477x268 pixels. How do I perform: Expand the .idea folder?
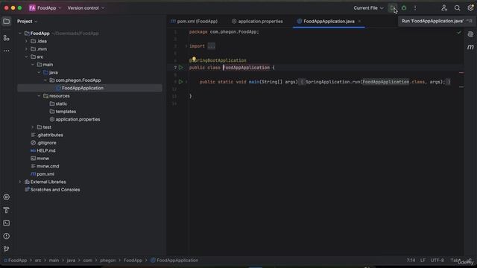(26, 42)
